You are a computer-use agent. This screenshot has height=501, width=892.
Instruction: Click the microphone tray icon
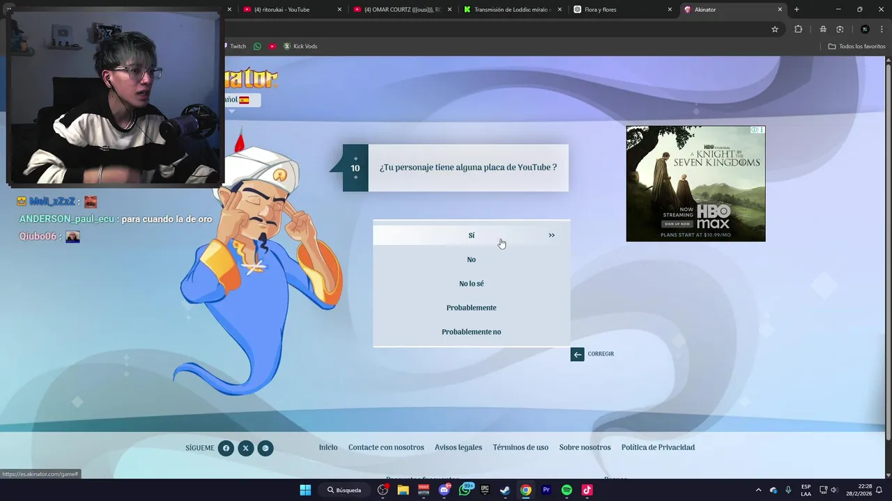788,490
